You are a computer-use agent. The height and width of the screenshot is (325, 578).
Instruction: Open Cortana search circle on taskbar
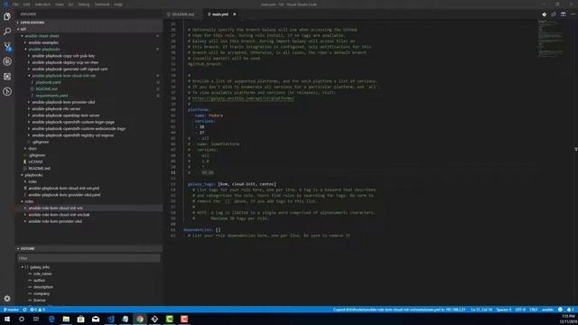click(22, 319)
